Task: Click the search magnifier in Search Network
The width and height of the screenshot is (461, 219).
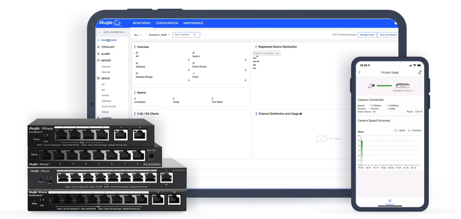Action: (x=194, y=35)
